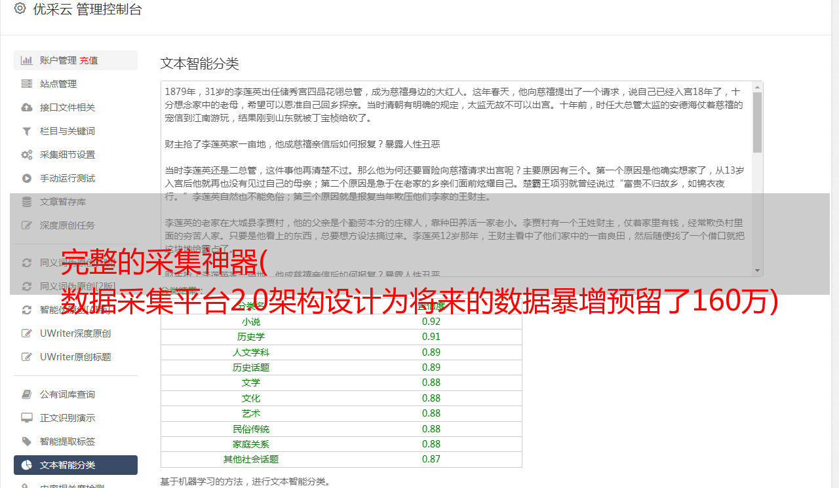Click the gears icon for 采集细节设置
The image size is (839, 488).
pos(27,155)
